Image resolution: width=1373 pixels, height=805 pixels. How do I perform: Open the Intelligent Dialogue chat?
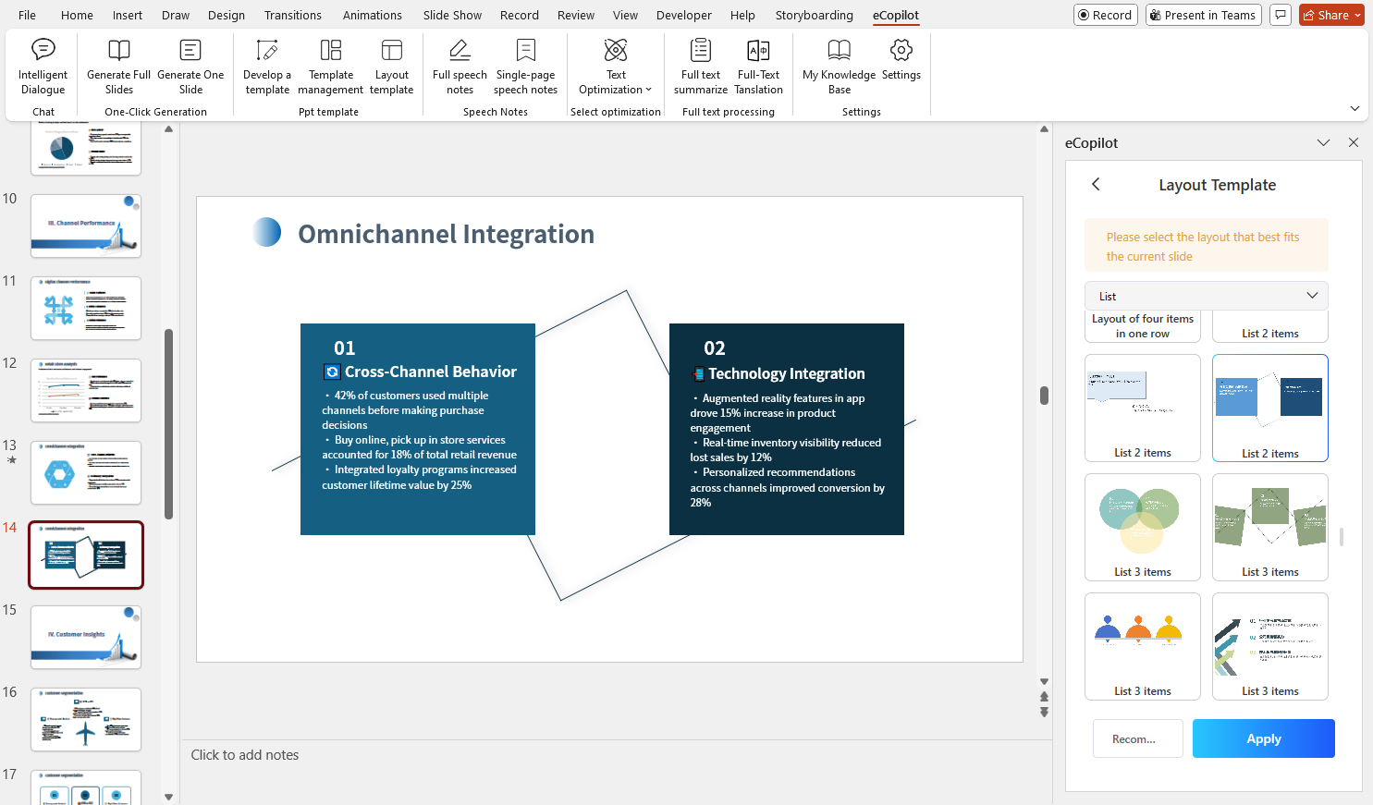[x=43, y=65]
